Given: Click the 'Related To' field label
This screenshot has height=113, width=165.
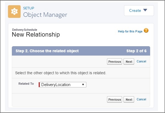Looking at the screenshot, I should (26, 84).
